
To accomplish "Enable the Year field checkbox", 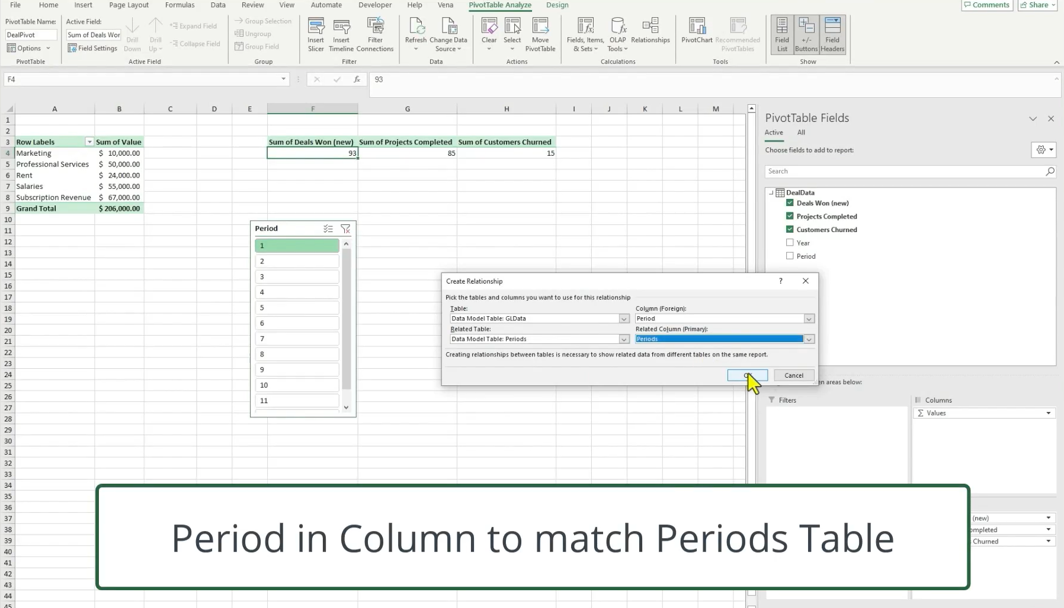I will [790, 243].
